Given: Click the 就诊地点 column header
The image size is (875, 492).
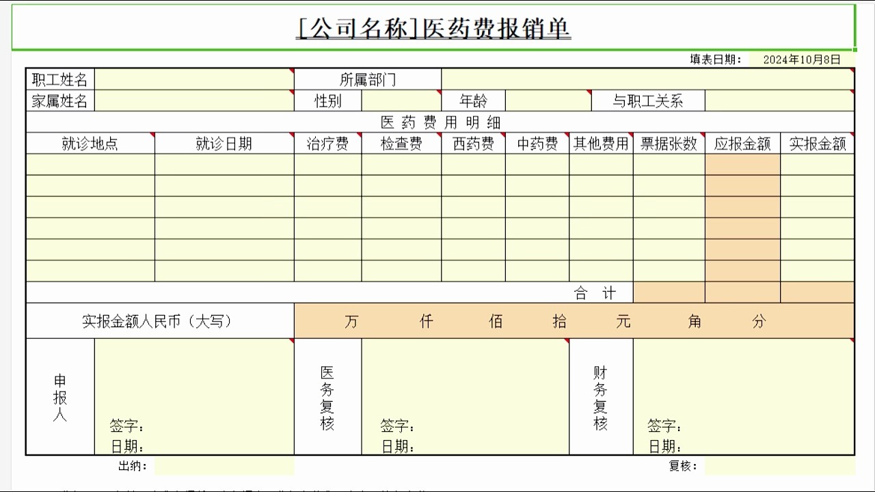Looking at the screenshot, I should click(x=90, y=143).
